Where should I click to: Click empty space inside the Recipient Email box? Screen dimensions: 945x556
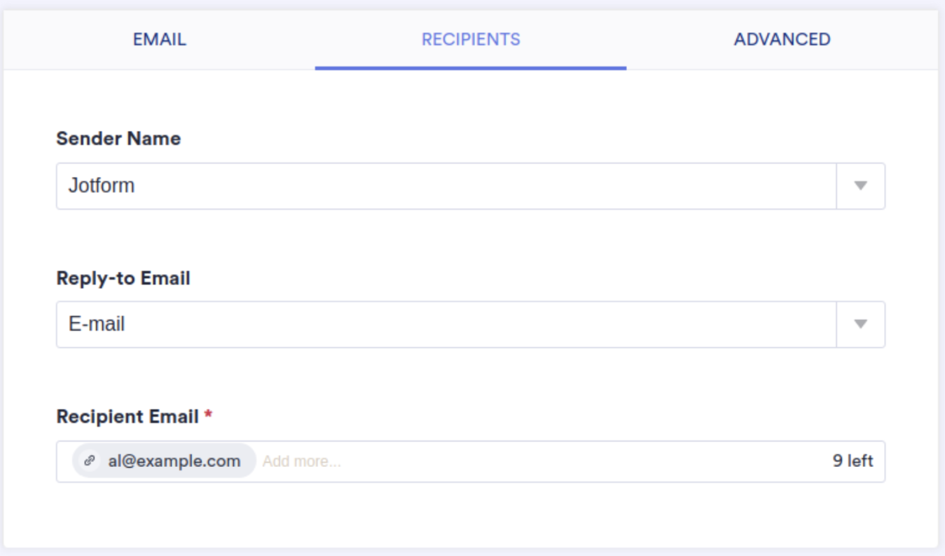572,461
